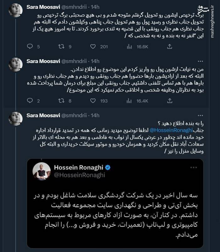
Task: Click Sara Moosavi's name above the 193-like tweet
Action: (43, 61)
